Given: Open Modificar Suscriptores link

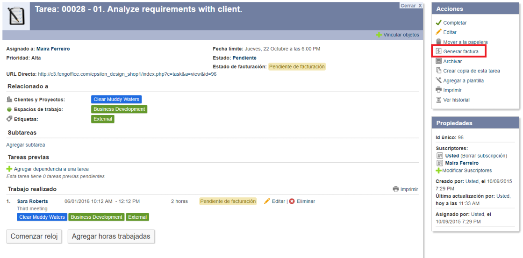Looking at the screenshot, I should point(466,171).
